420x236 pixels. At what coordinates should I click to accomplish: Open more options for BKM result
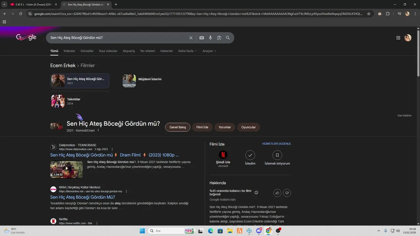tap(126, 191)
